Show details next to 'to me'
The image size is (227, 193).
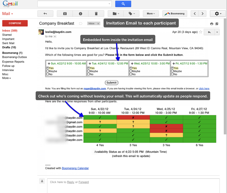(55, 37)
